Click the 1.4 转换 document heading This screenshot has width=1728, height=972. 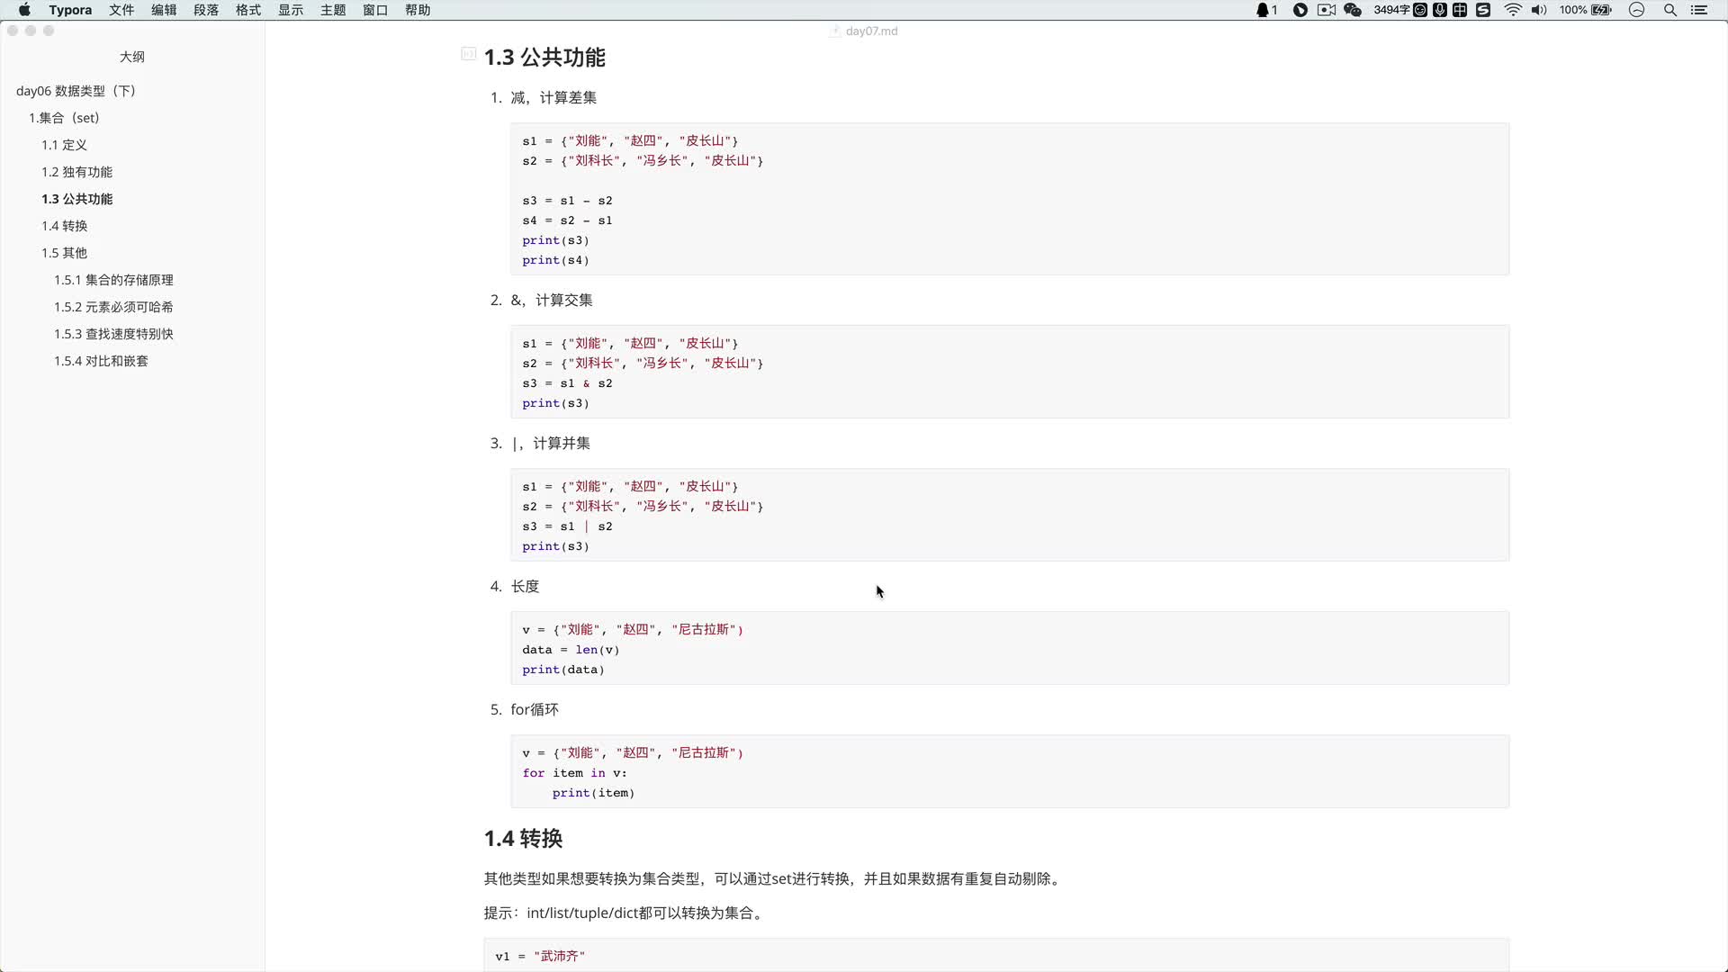523,839
